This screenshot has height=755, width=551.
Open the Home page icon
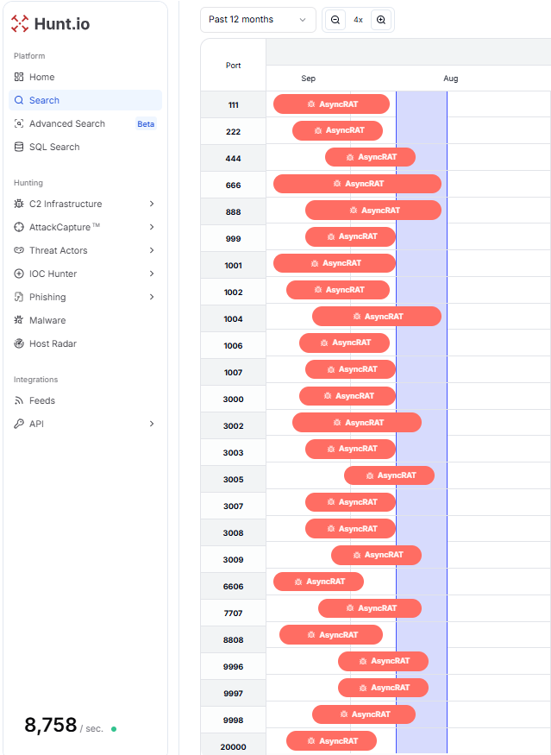point(19,77)
